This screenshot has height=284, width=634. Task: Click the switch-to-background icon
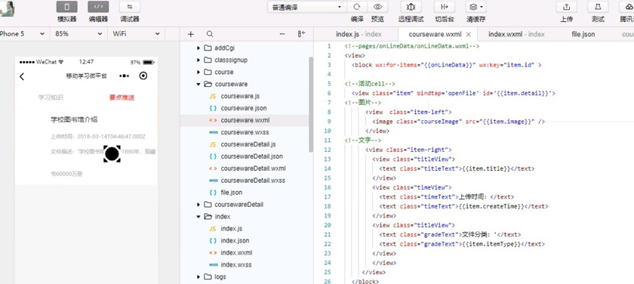pyautogui.click(x=445, y=7)
